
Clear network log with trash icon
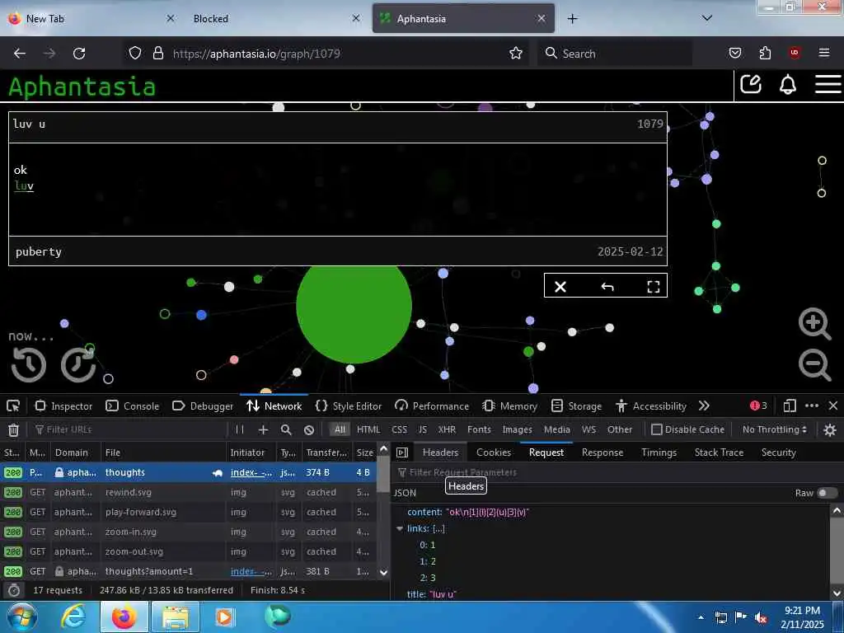13,429
